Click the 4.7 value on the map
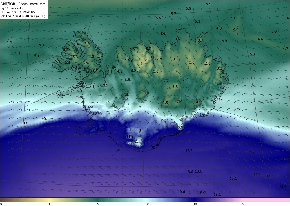Image resolution: width=290 pixels, height=206 pixels. [285, 49]
